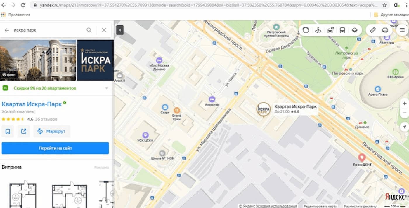The image size is (409, 208).
Task: Open the hamburger menu on the map
Action: coord(402,30)
